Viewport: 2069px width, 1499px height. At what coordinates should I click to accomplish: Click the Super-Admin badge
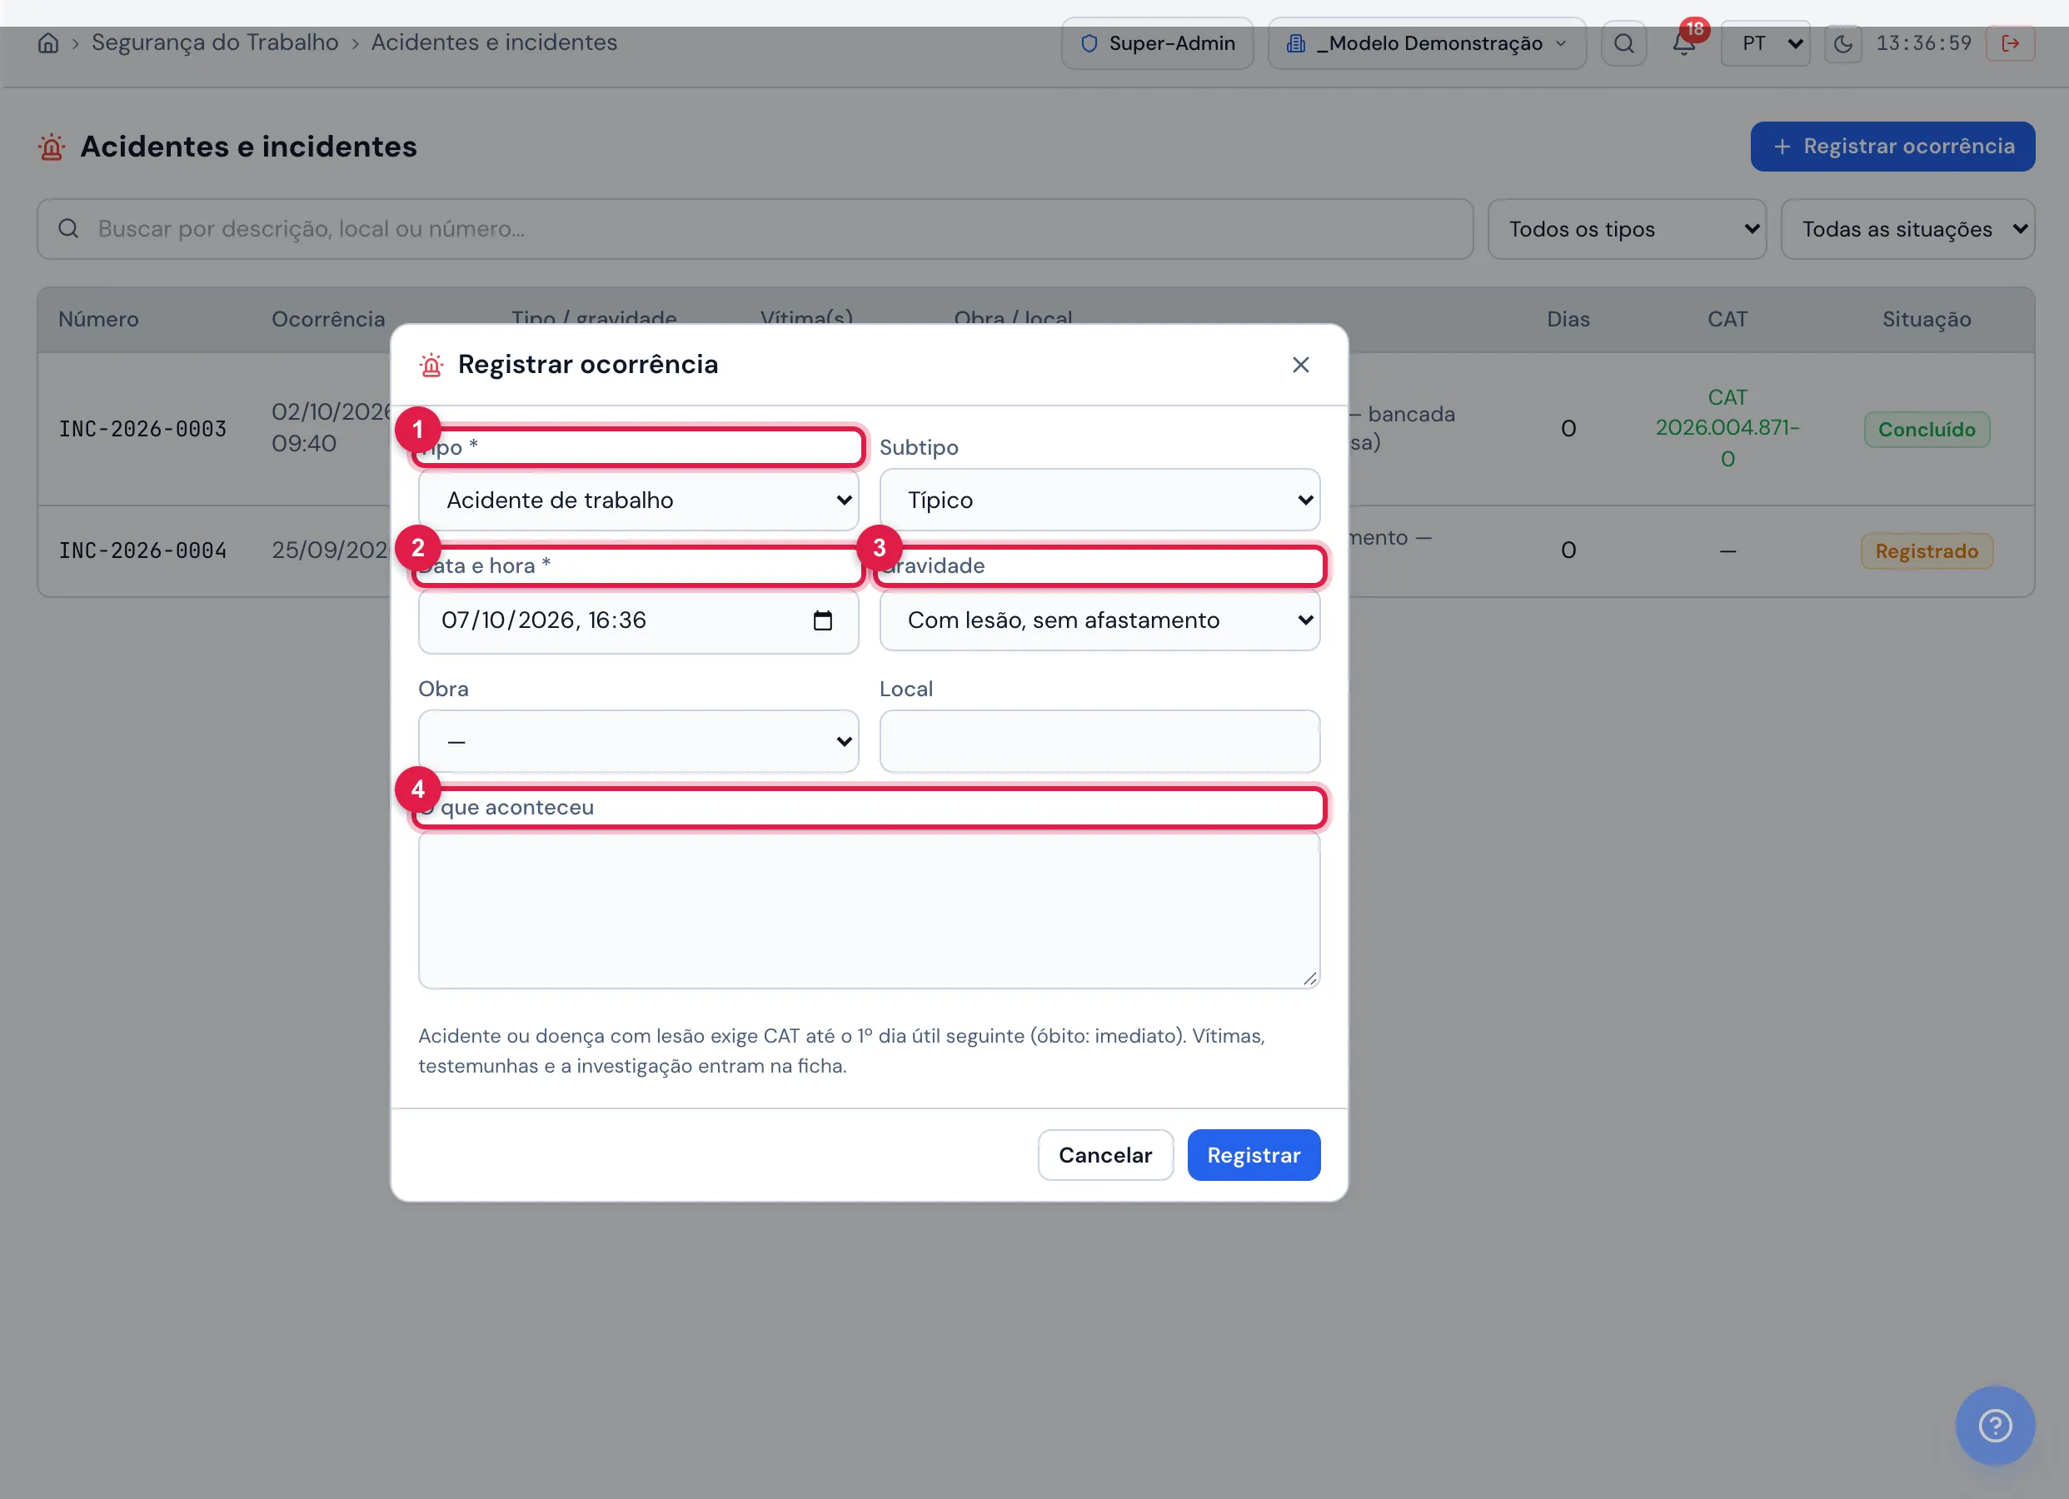coord(1158,42)
